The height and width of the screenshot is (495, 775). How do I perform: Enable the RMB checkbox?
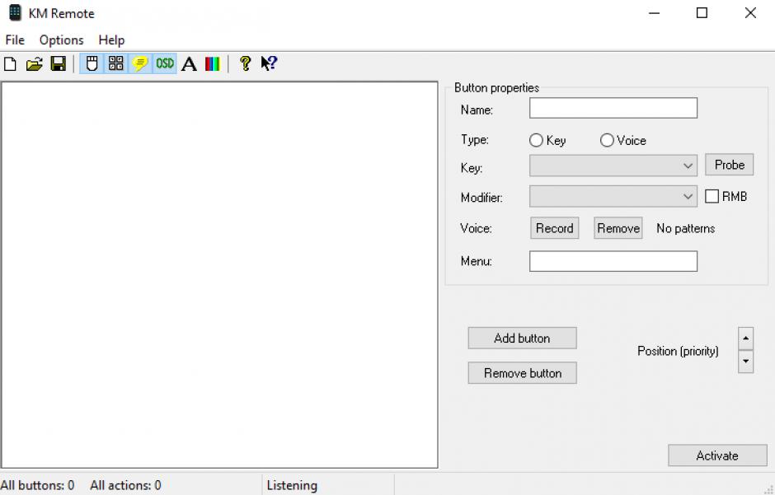[712, 196]
